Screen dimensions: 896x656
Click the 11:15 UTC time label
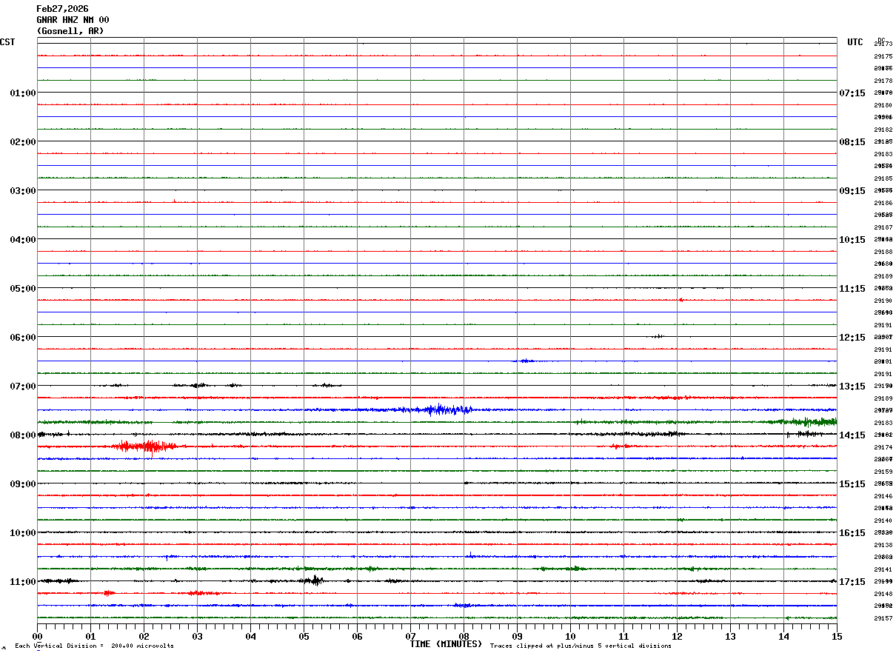click(x=852, y=288)
